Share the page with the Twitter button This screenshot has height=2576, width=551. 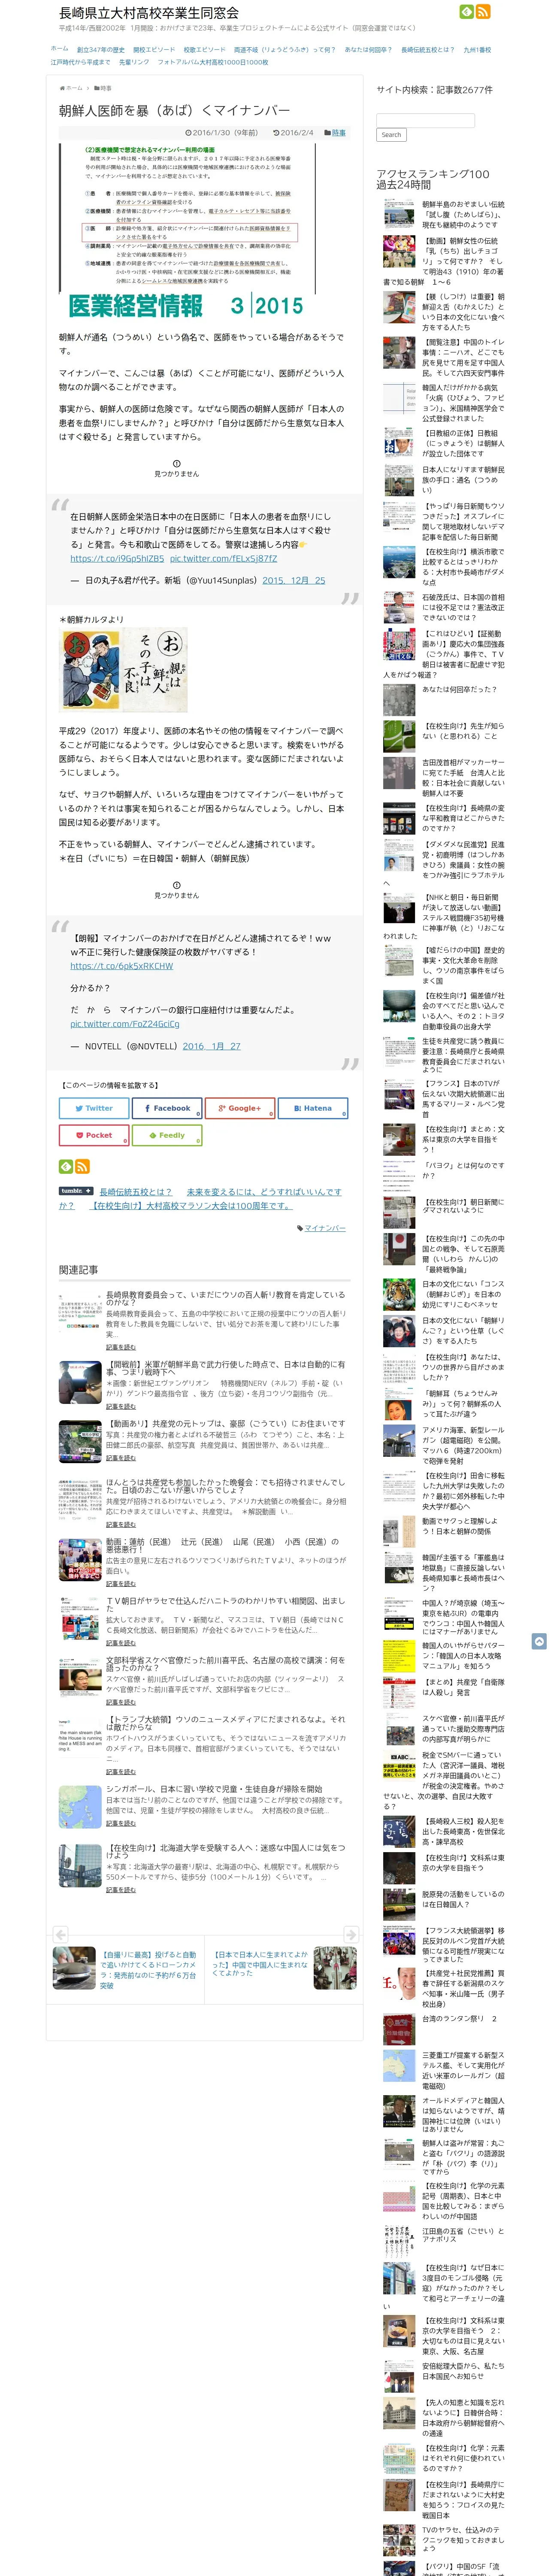click(x=94, y=1108)
